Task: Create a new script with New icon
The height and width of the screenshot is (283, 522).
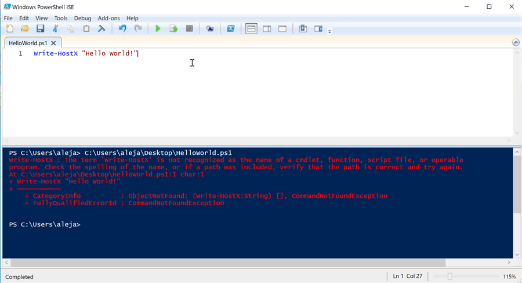Action: pos(10,28)
